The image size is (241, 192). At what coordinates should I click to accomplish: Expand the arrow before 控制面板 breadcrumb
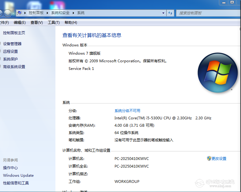click(x=25, y=13)
